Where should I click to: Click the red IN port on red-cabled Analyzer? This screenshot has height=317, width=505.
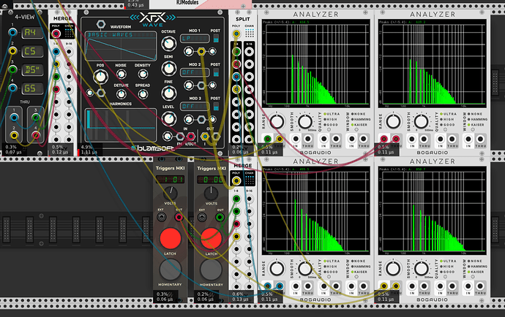point(384,139)
